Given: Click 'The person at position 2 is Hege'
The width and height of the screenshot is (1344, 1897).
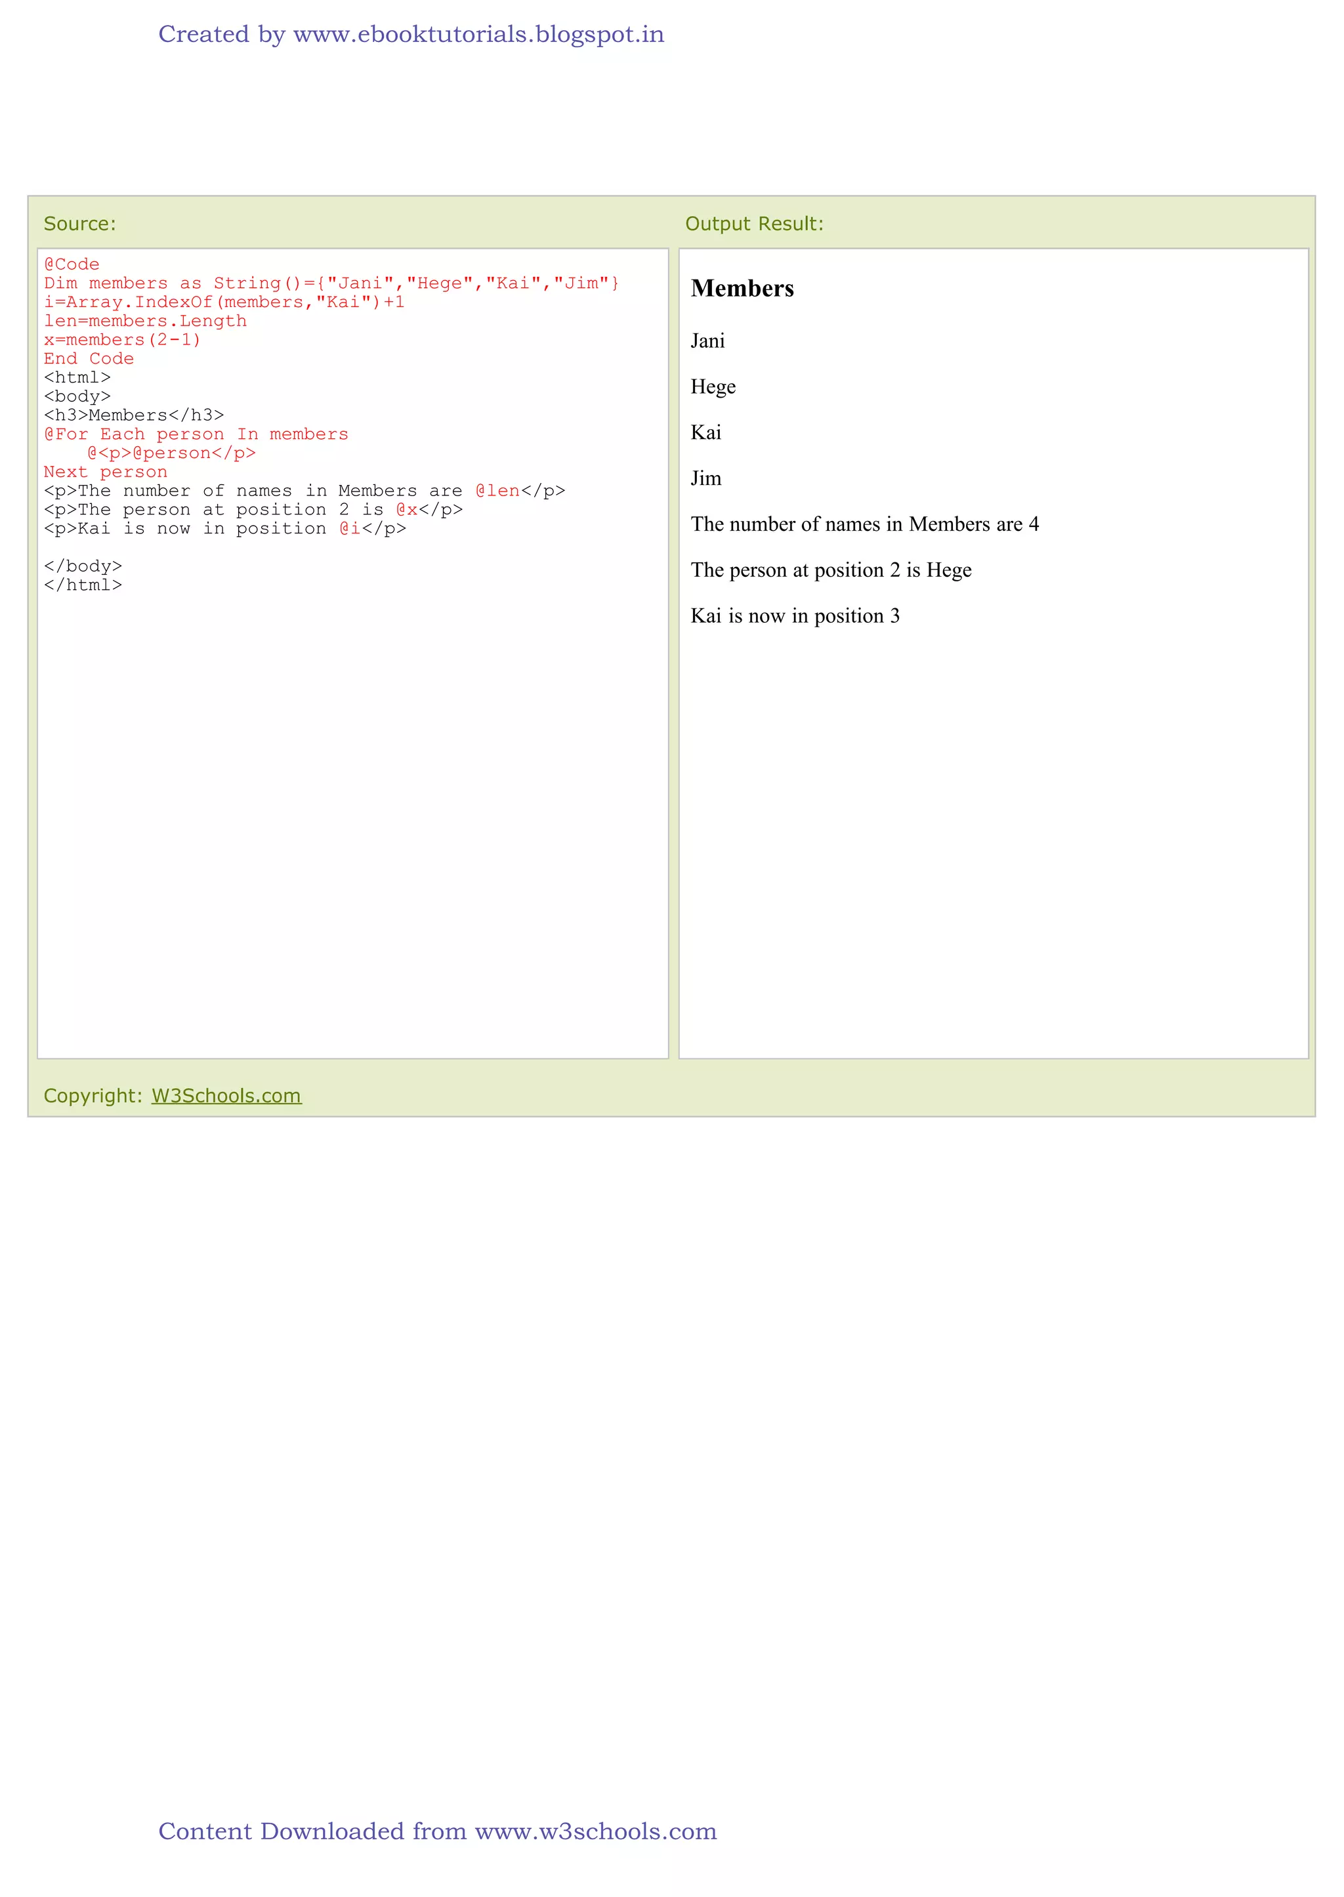Looking at the screenshot, I should (x=831, y=570).
